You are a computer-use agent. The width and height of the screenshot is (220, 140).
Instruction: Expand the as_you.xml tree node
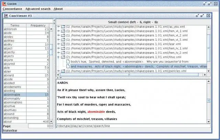click(x=59, y=27)
